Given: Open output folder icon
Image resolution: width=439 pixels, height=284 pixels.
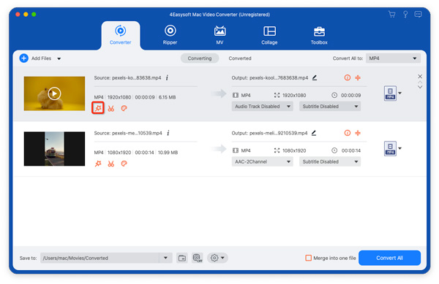Looking at the screenshot, I should (x=182, y=258).
